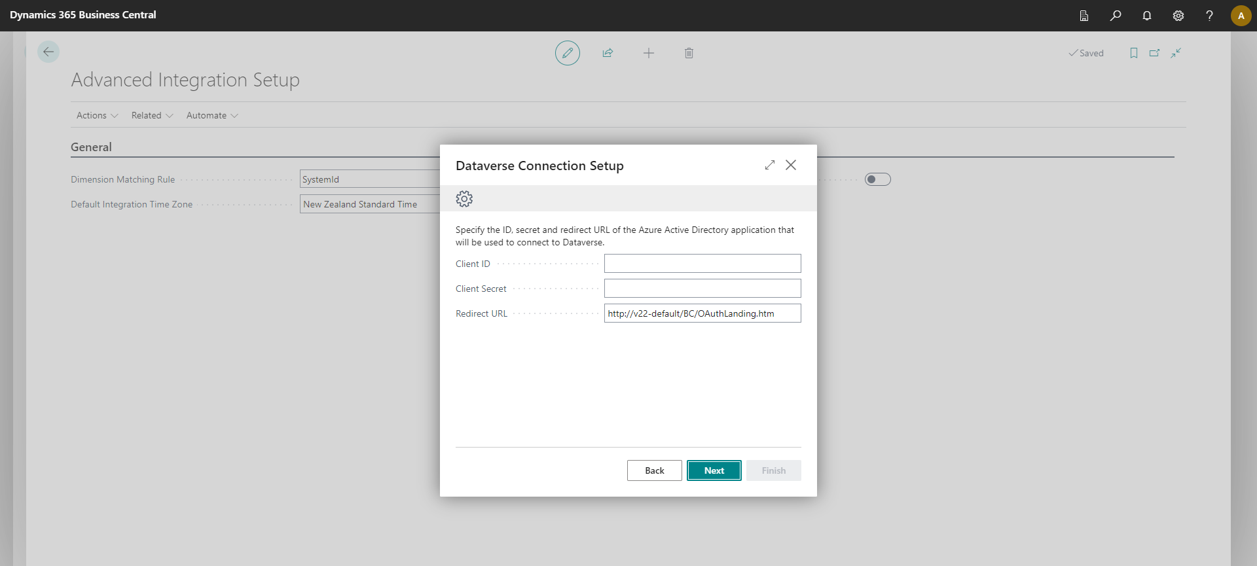
Task: Click the Finish button
Action: point(774,470)
